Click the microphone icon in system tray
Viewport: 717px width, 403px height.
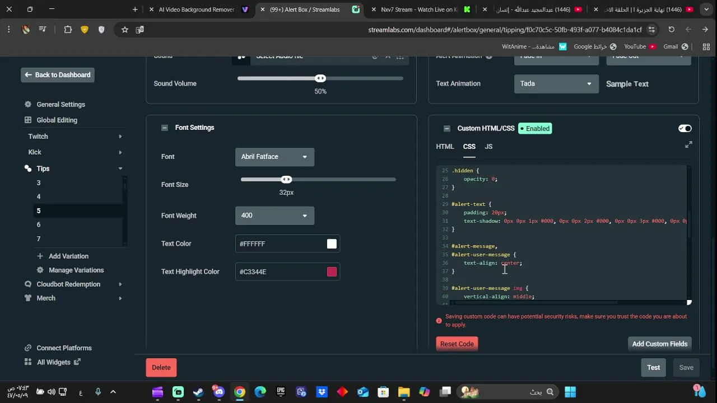pyautogui.click(x=98, y=392)
